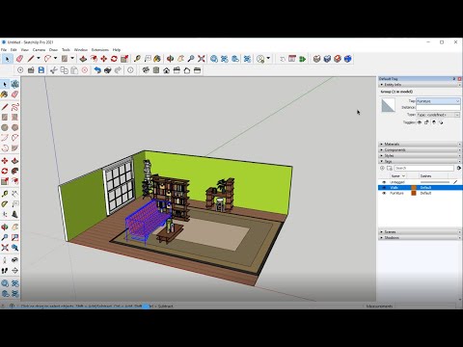Screen dimensions: 463x347
Task: Select the Eraser tool in top toolbar
Action: 19,59
